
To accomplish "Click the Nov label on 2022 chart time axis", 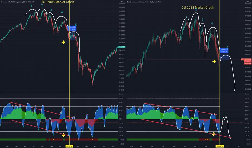I will coord(185,146).
